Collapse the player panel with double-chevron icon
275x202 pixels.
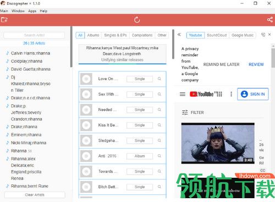pos(179,35)
